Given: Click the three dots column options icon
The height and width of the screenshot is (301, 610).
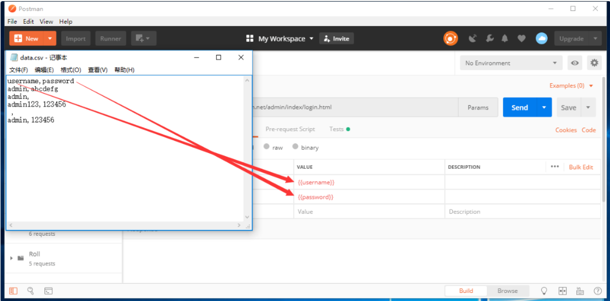Looking at the screenshot, I should pyautogui.click(x=555, y=167).
